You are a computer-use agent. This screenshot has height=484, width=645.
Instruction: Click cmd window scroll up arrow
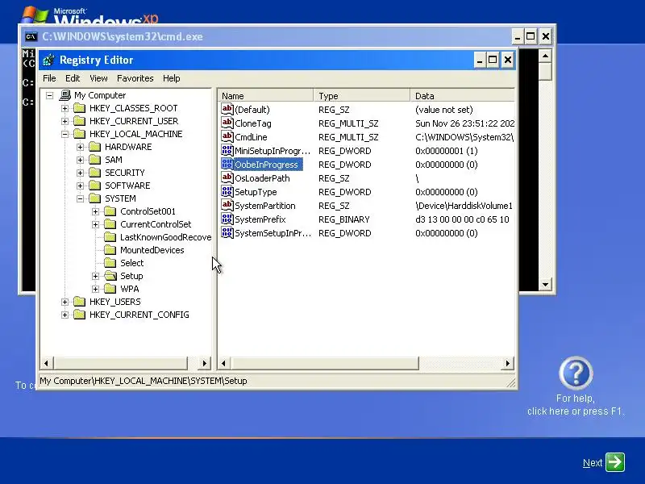click(x=545, y=56)
